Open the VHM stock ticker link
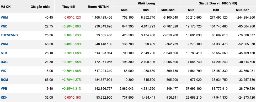This screenshot has height=102, width=256. pyautogui.click(x=4, y=18)
